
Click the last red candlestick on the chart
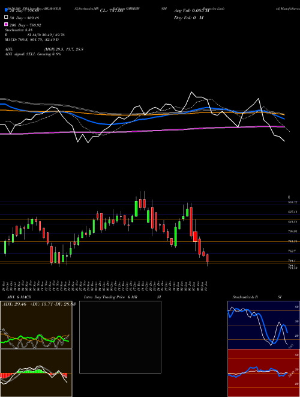click(208, 258)
